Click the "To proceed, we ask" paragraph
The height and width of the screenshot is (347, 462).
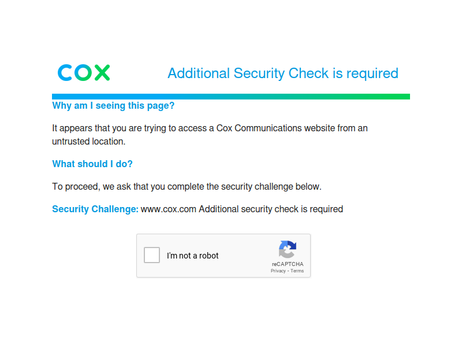click(187, 186)
